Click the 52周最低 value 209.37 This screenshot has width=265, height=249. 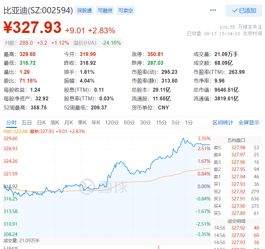point(99,108)
